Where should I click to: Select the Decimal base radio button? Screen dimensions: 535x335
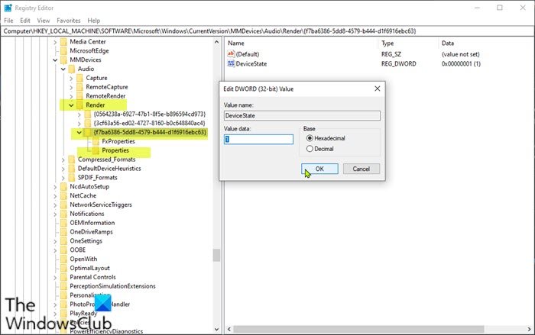pos(310,149)
